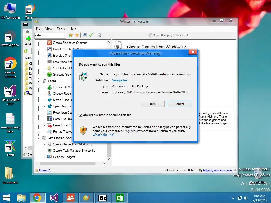Click the Open Registry Key item icon
This screenshot has height=203, width=271.
49,106
